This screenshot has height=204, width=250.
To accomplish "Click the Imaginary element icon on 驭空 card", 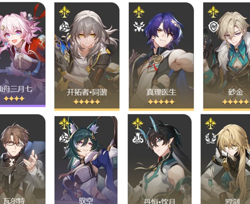I will [x=64, y=123].
